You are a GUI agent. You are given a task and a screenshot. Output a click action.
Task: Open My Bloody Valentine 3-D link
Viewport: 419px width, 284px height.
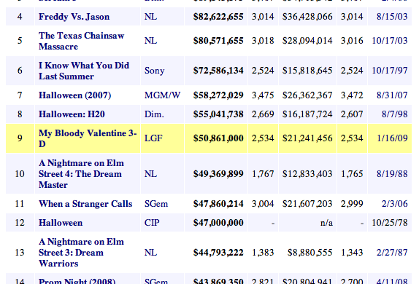88,138
